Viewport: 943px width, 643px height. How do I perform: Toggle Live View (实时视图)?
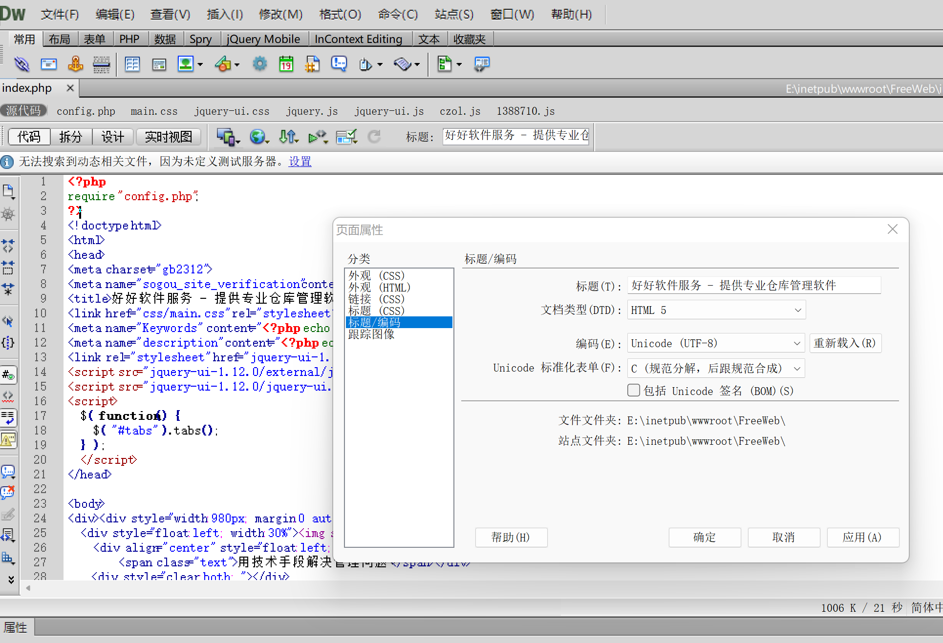coord(169,137)
